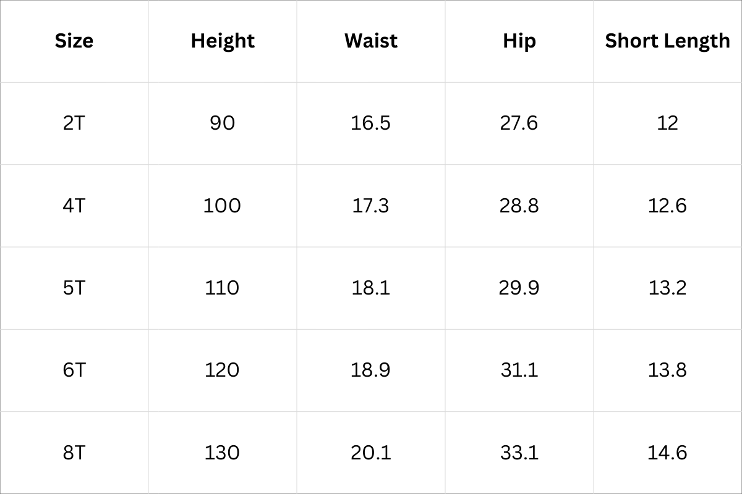Click the height value 130
Image resolution: width=742 pixels, height=494 pixels.
point(223,453)
